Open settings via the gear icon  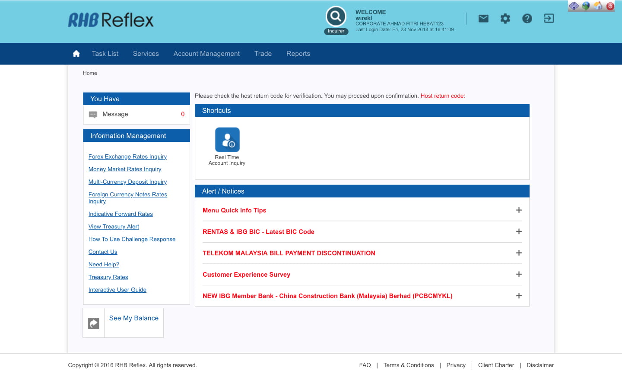pos(505,19)
